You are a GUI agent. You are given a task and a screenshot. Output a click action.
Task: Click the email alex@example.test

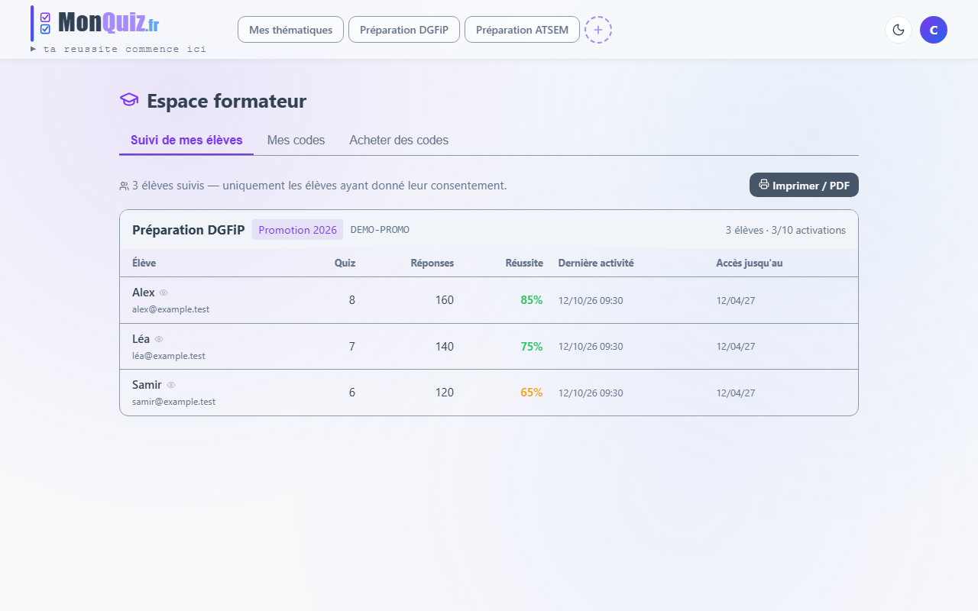[x=170, y=309]
